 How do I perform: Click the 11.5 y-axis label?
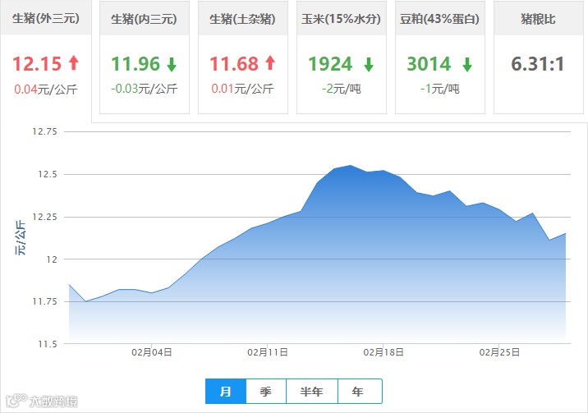click(48, 344)
